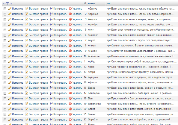Sort table by the name column header
This screenshot has width=178, height=125.
click(91, 3)
